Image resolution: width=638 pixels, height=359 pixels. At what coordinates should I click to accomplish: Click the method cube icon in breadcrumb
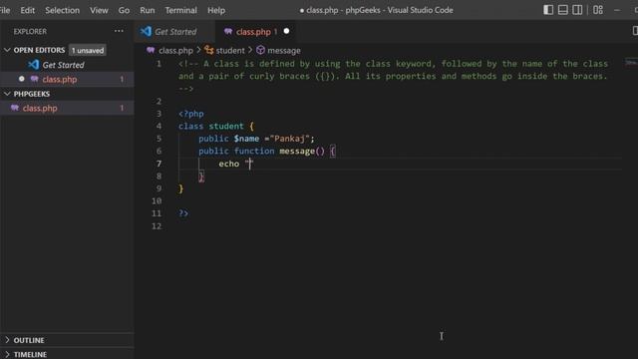coord(261,50)
